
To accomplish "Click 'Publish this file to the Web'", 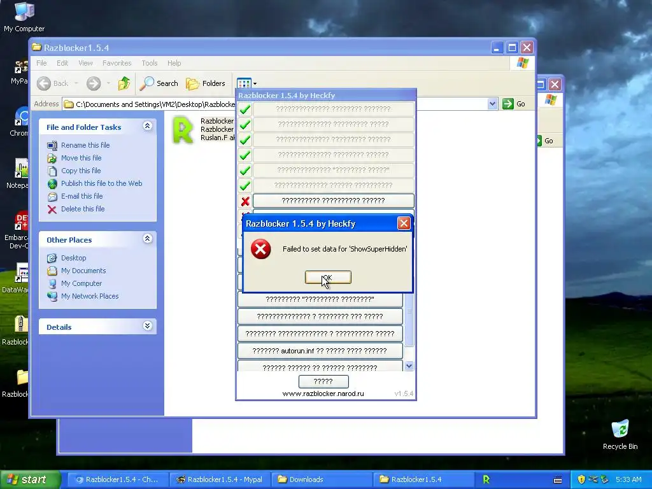I will click(x=101, y=183).
